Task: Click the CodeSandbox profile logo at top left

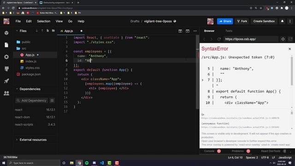Action: (6, 21)
